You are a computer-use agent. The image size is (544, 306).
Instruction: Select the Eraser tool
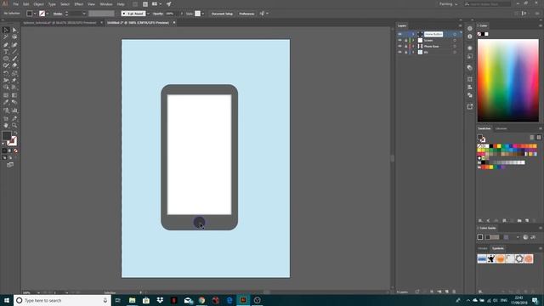point(14,65)
